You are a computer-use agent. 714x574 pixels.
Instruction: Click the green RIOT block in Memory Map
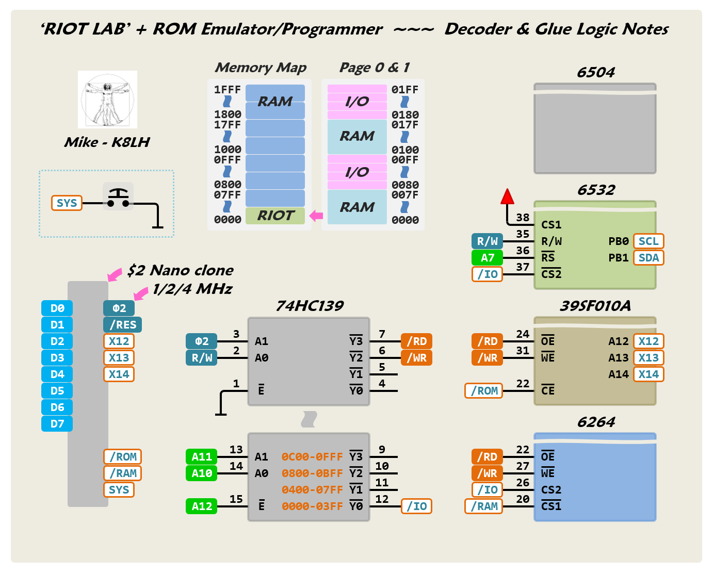[275, 216]
